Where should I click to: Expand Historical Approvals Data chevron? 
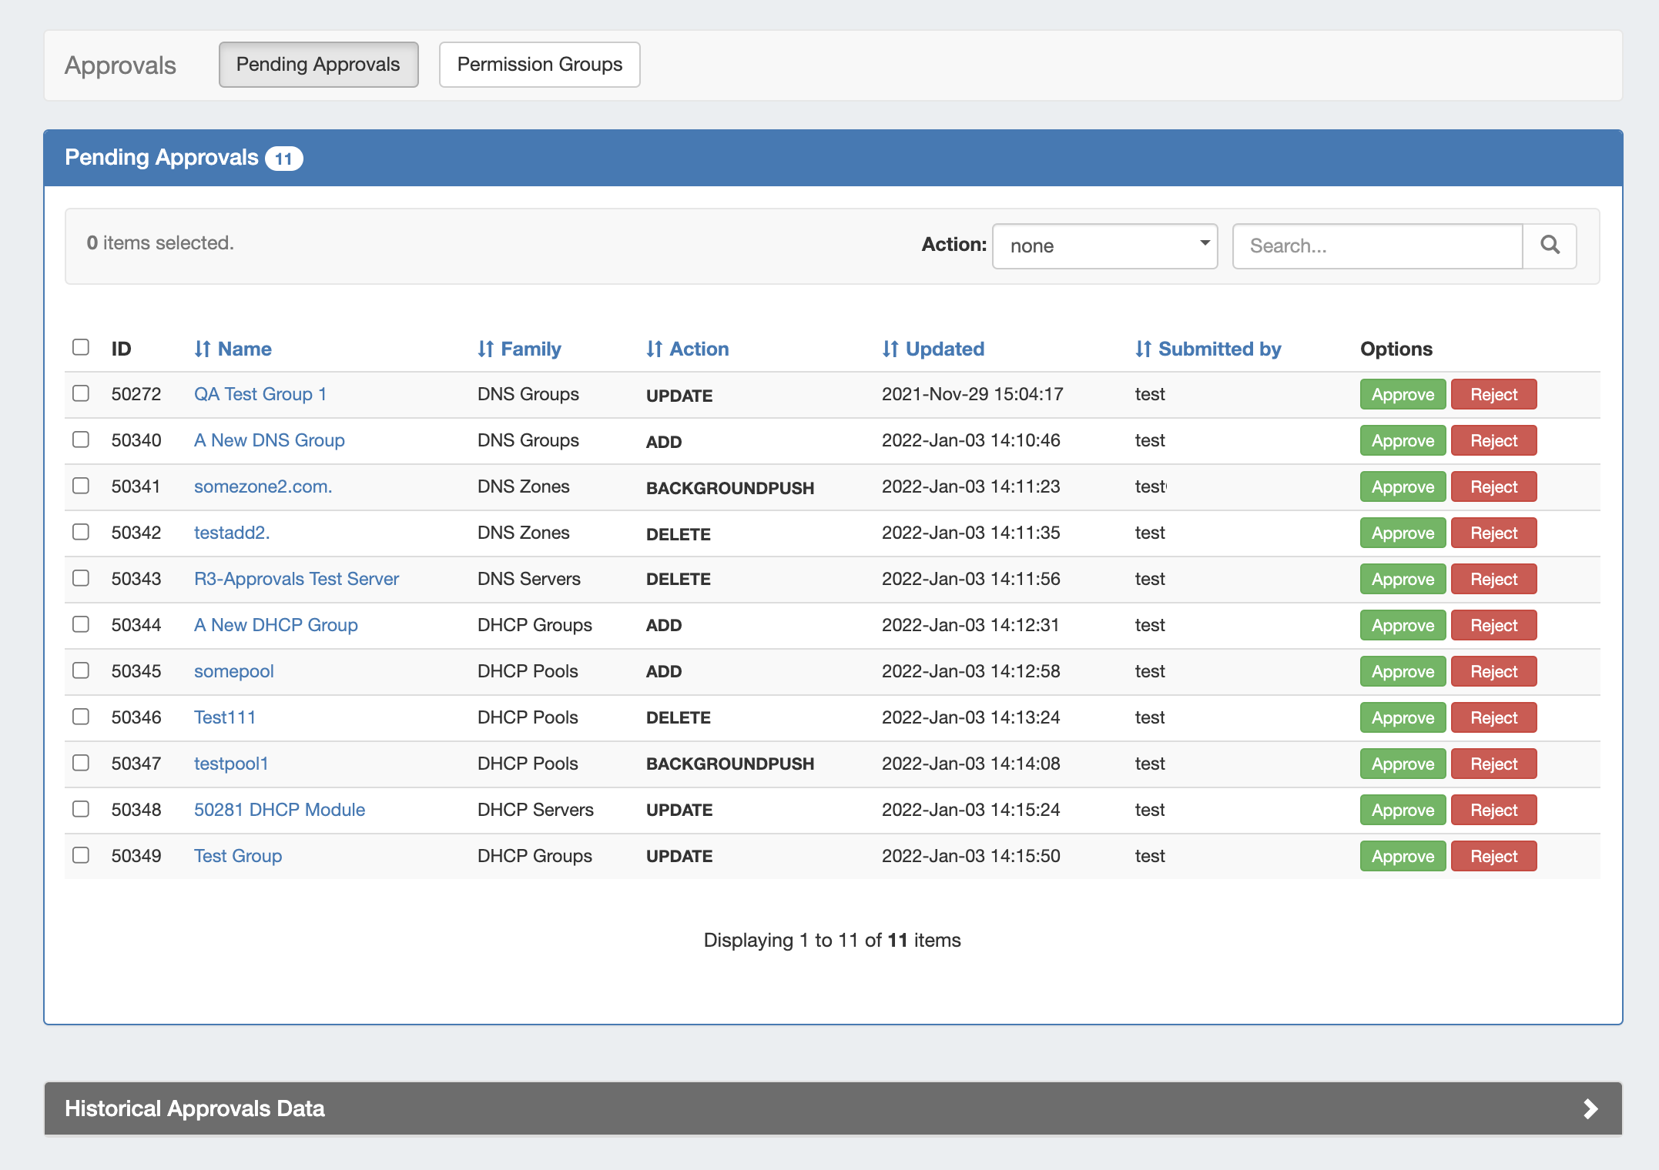pos(1590,1108)
